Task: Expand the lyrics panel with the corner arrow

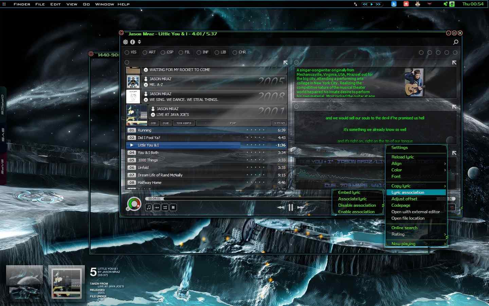Action: click(x=454, y=107)
